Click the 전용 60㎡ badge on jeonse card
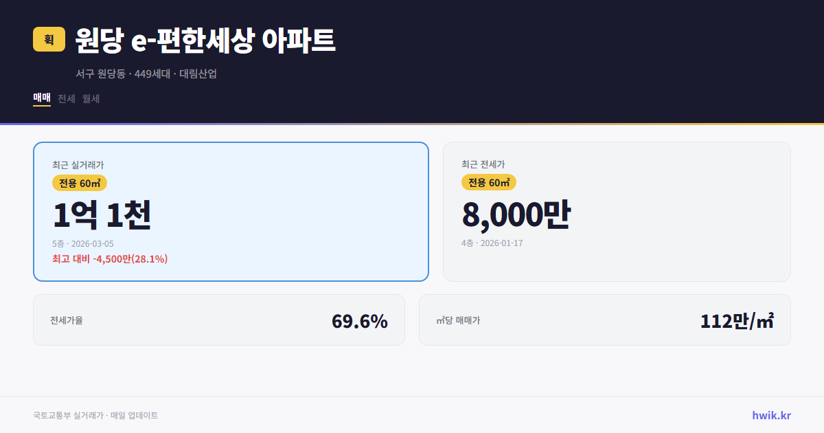This screenshot has width=824, height=433. (489, 182)
